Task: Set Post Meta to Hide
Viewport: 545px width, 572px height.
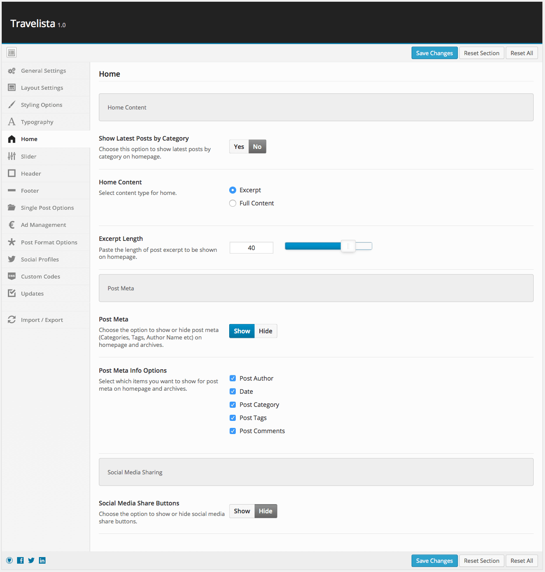Action: [266, 331]
